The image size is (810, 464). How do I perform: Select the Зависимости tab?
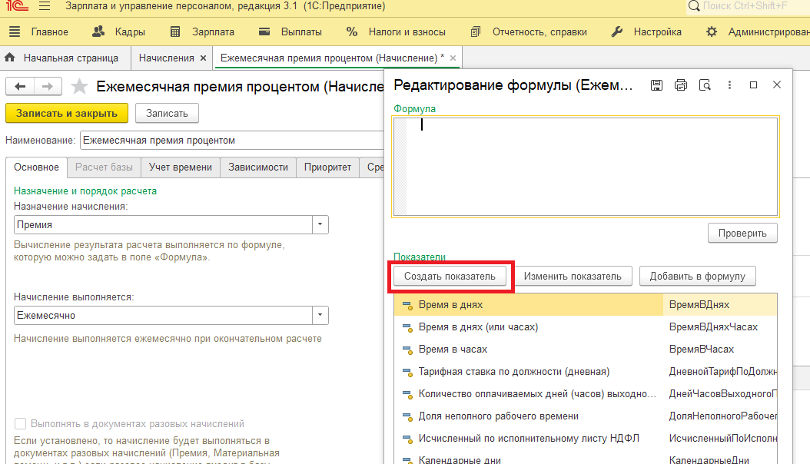[x=257, y=167]
